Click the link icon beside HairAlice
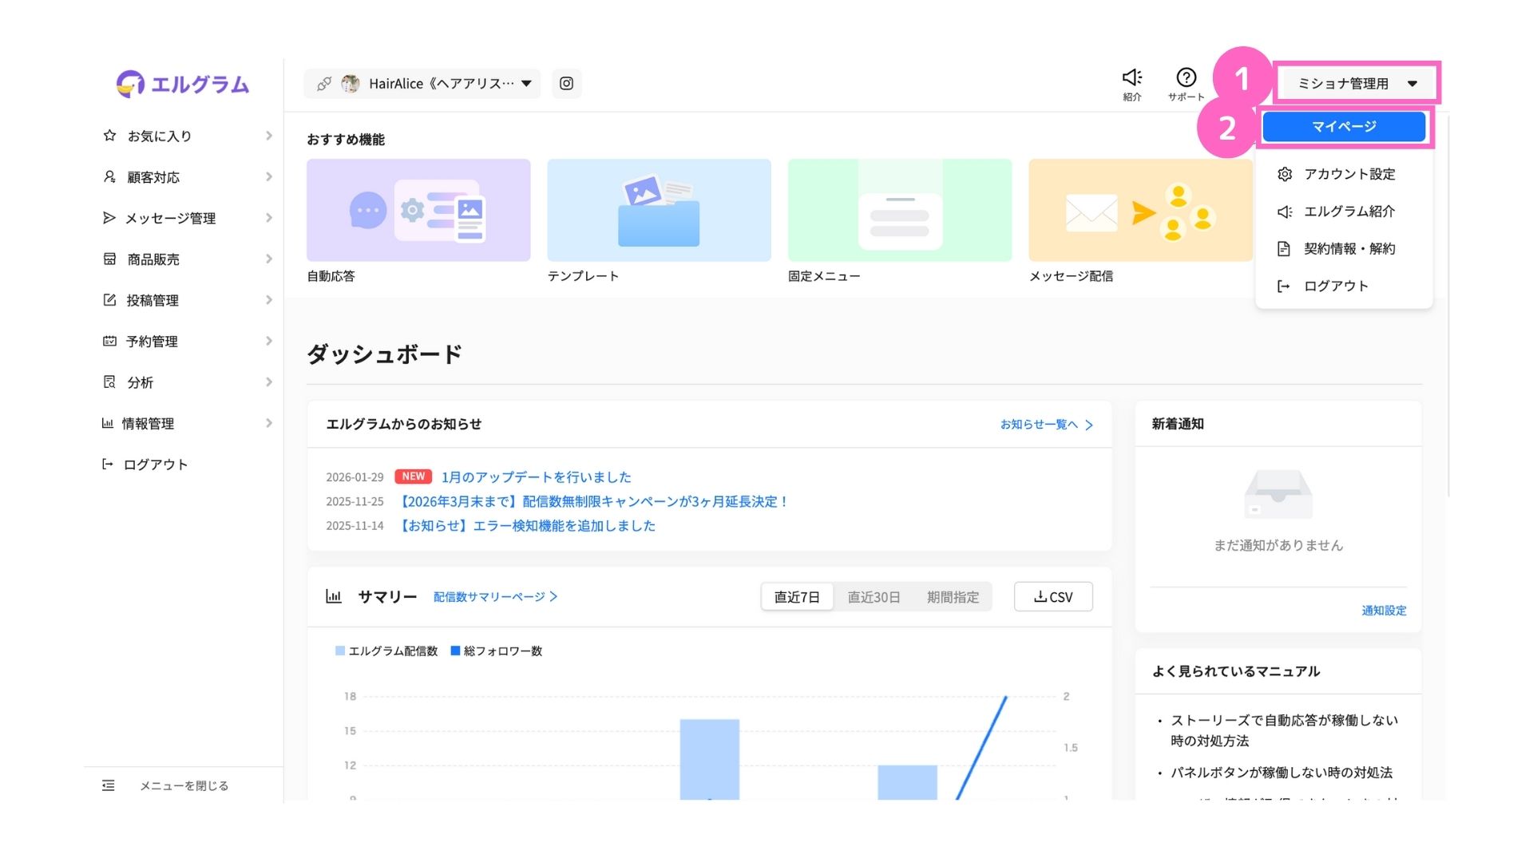The image size is (1533, 862). [x=323, y=84]
